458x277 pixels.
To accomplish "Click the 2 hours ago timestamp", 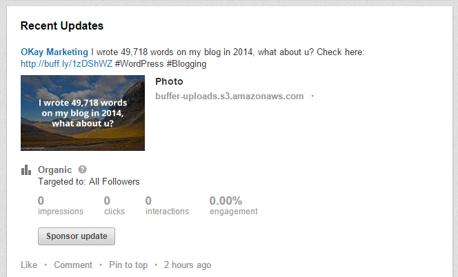I will click(188, 265).
